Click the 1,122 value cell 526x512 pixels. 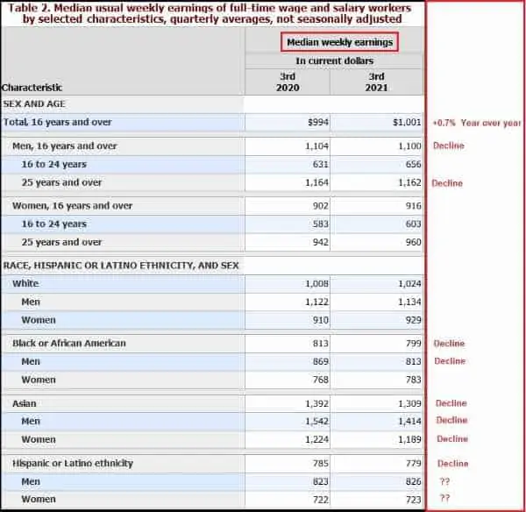(288, 302)
